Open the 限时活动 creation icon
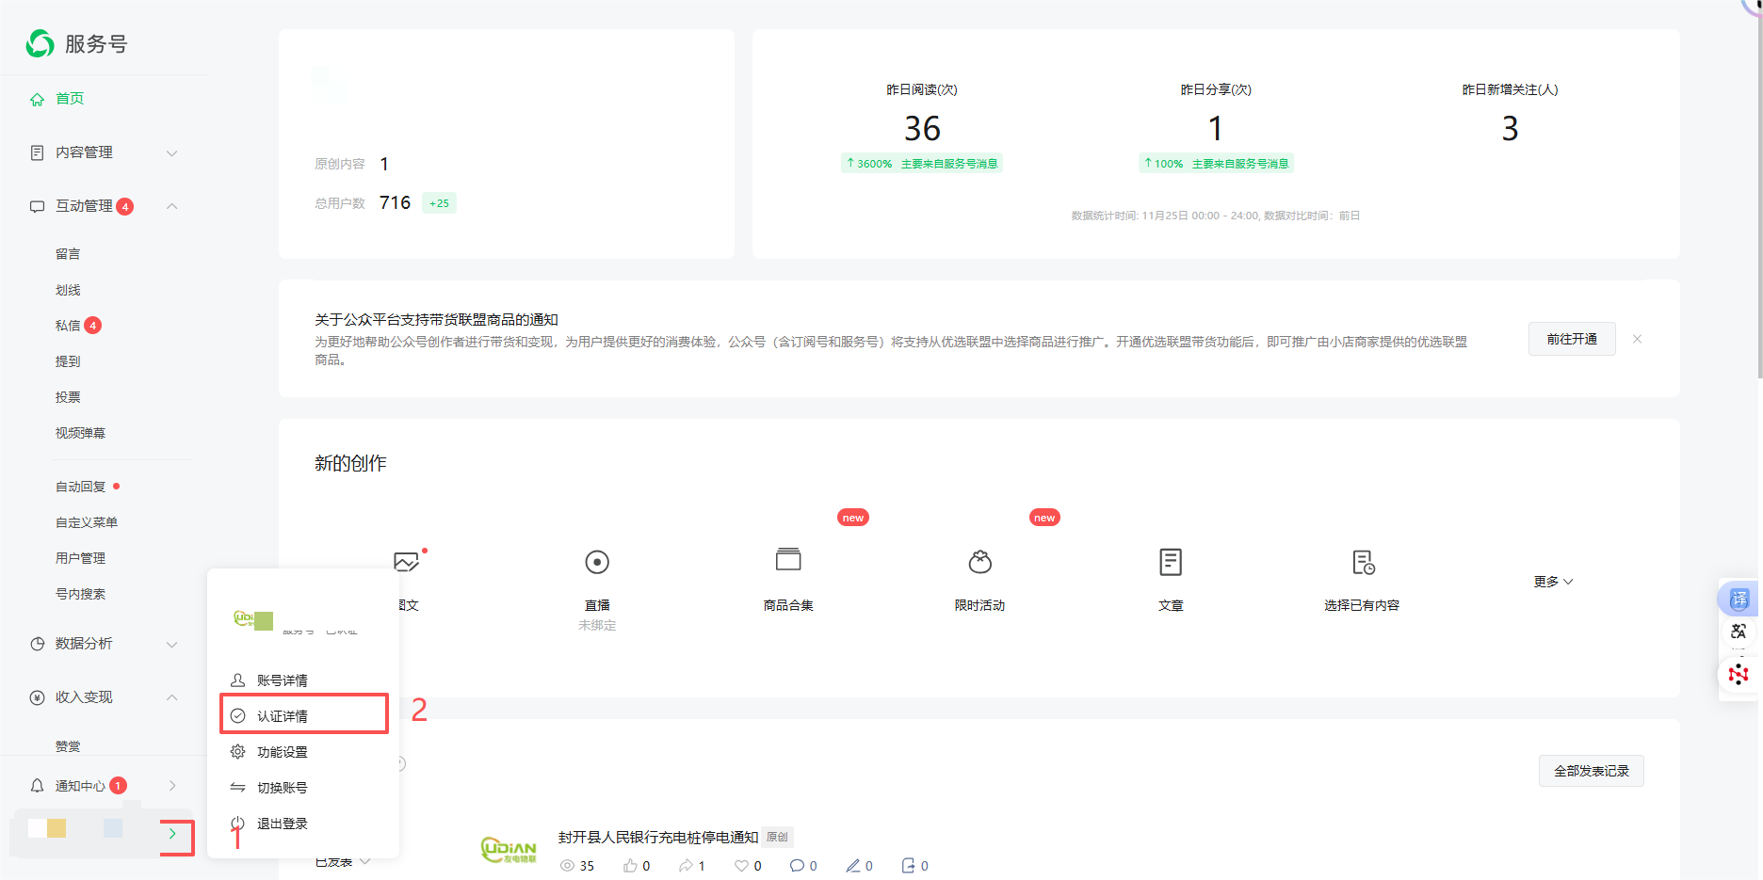Screen dimensions: 1763x880 pos(980,562)
